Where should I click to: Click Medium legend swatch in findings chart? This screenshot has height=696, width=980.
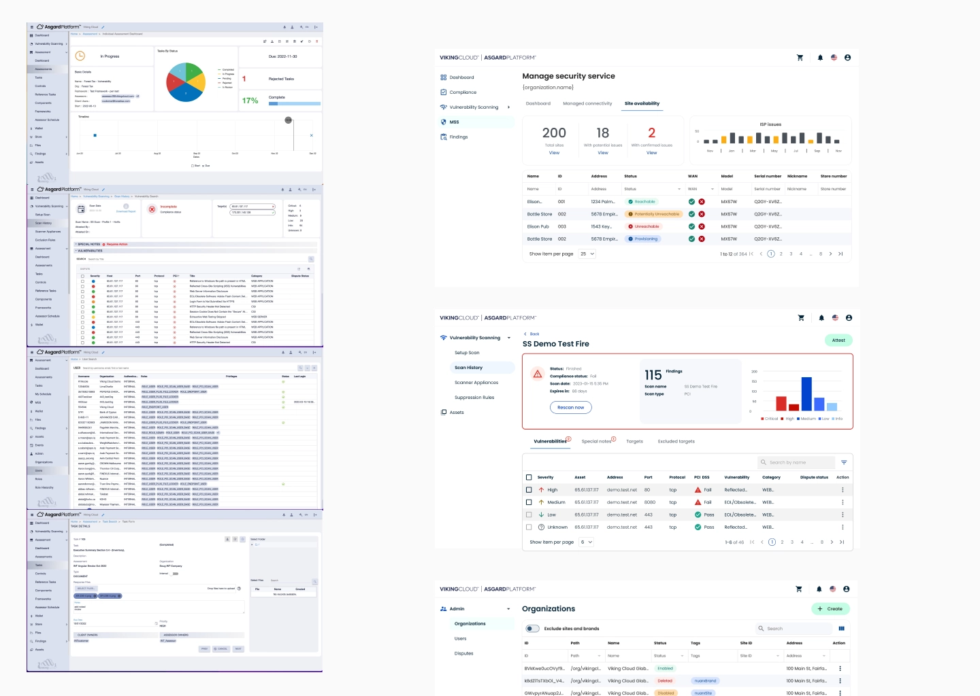(x=798, y=419)
